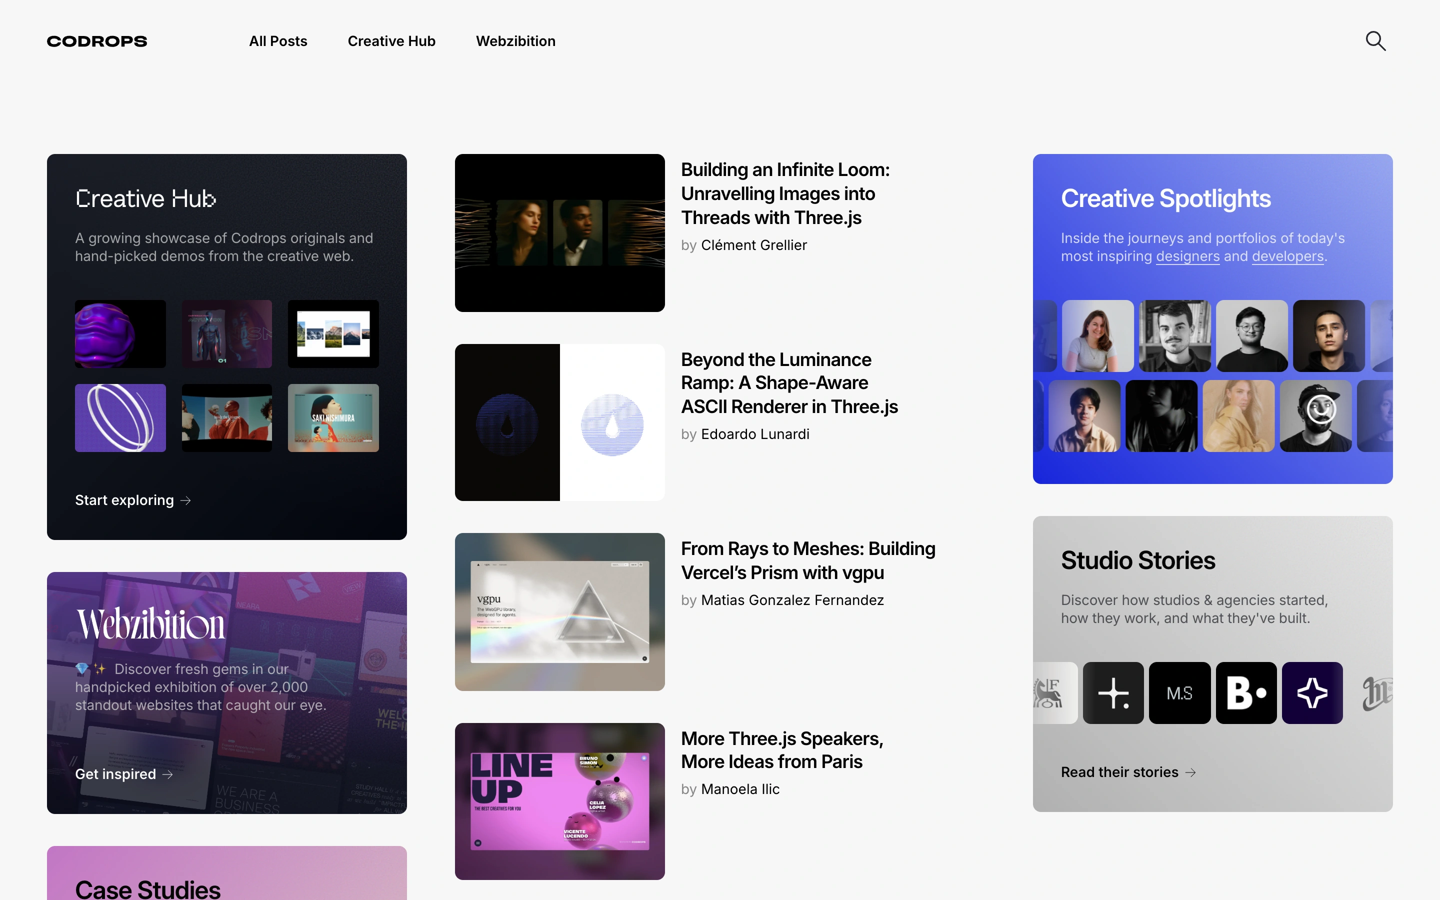The height and width of the screenshot is (900, 1440).
Task: Open author Manoela Ilic's page
Action: pyautogui.click(x=739, y=789)
